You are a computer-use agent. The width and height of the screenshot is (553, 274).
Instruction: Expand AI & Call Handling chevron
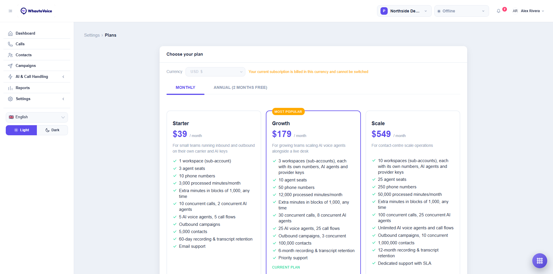pyautogui.click(x=63, y=77)
